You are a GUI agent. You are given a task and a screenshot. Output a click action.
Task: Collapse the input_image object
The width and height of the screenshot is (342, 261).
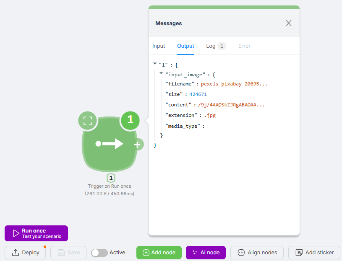162,73
